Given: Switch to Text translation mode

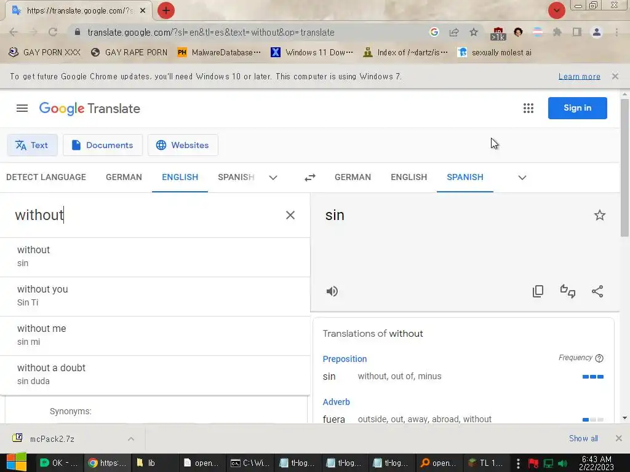Looking at the screenshot, I should click(32, 145).
